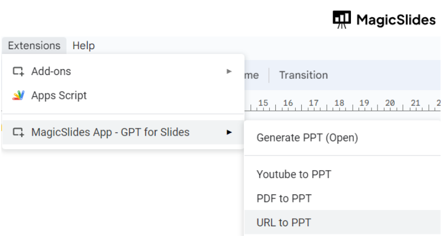This screenshot has width=444, height=236.
Task: Open Apps Script from the menu
Action: coord(59,96)
